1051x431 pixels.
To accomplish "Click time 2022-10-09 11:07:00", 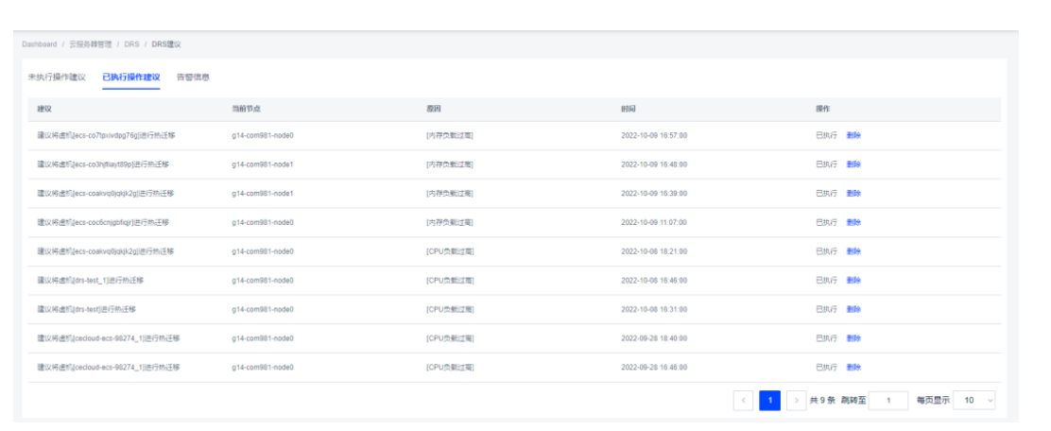I will coord(653,222).
